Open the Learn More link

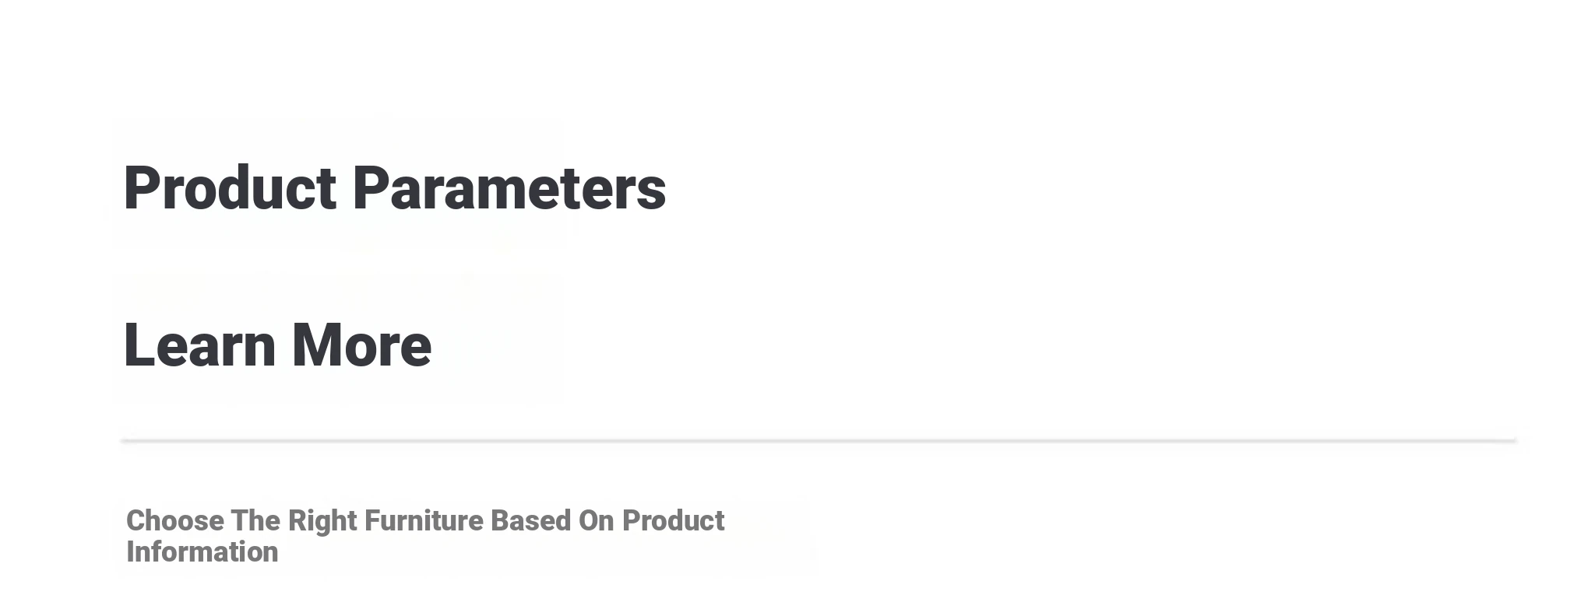tap(277, 345)
